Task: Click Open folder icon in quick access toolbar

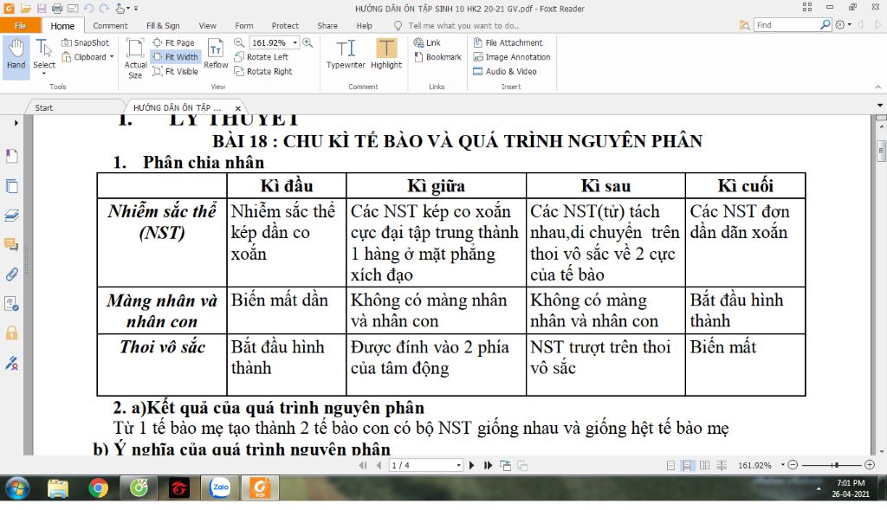Action: [x=25, y=9]
